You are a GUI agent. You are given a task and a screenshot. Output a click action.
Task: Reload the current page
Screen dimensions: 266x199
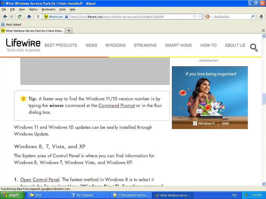coord(20,17)
